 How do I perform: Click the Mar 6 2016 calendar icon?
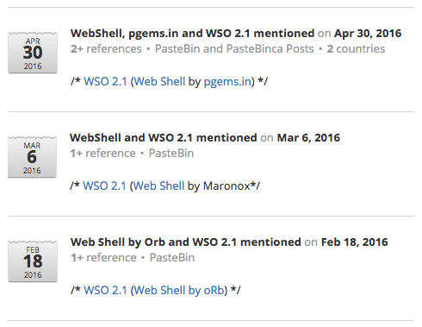[x=32, y=157]
